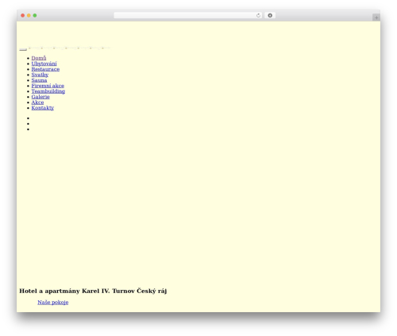Open the Kontakty link
The width and height of the screenshot is (397, 336).
(x=43, y=108)
